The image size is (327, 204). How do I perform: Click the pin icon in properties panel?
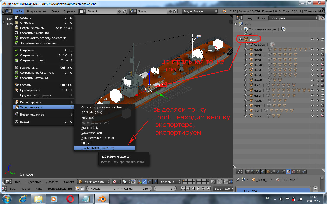click(x=238, y=180)
